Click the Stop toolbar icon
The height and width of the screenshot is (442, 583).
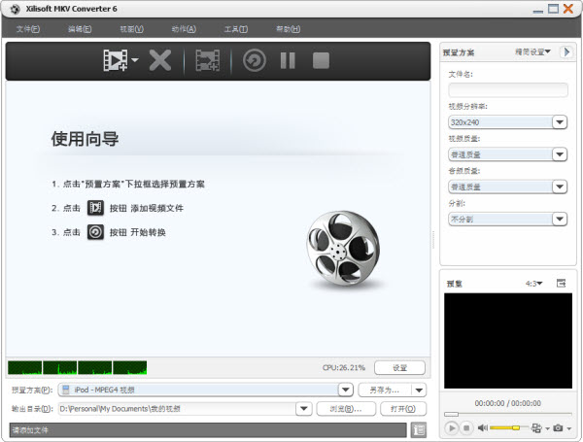pos(321,60)
